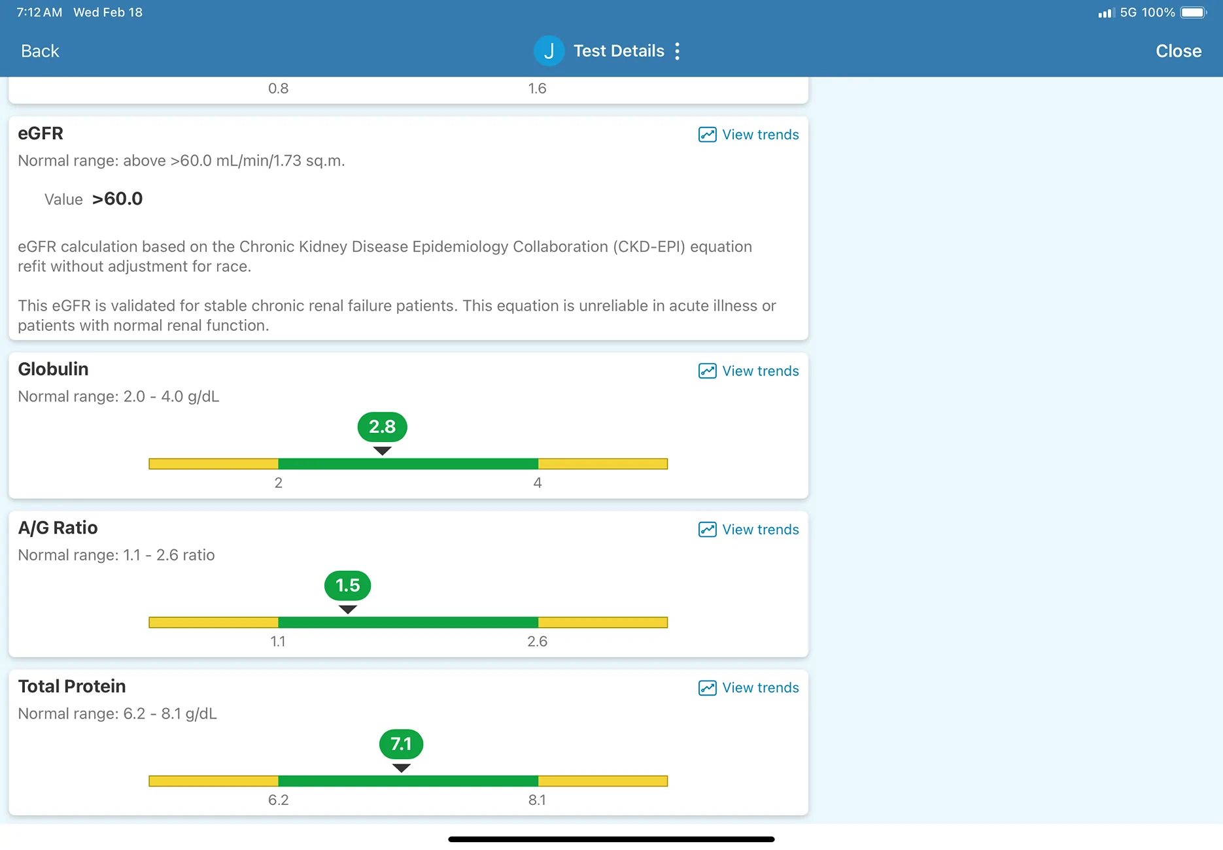Tap the Test Details title
Screen dimensions: 1223x850
(x=619, y=51)
